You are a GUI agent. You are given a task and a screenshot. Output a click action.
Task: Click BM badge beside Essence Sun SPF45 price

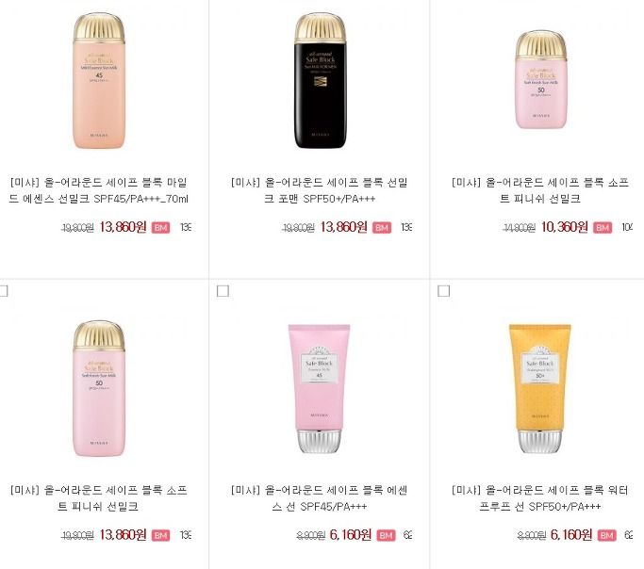point(386,535)
